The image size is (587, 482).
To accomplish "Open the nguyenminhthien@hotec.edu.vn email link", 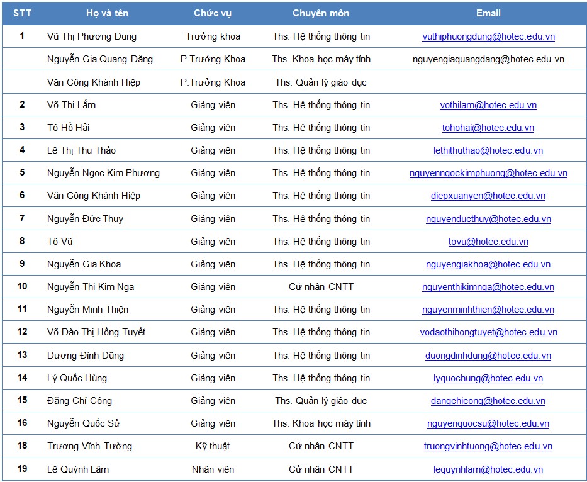I will [x=488, y=310].
